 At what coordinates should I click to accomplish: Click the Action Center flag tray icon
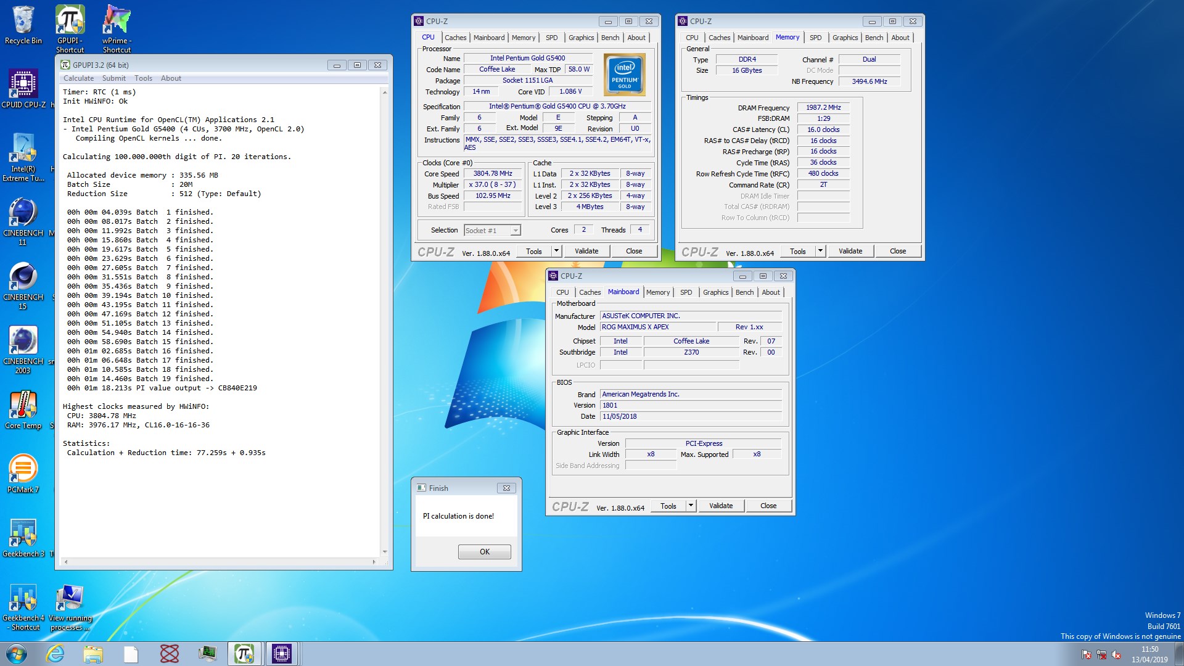(x=1087, y=655)
